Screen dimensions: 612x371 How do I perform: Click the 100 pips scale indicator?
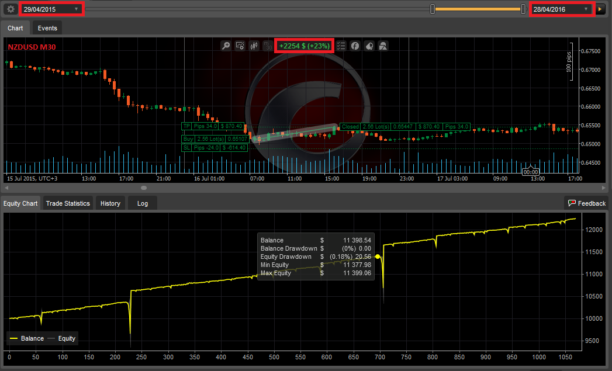[x=569, y=61]
